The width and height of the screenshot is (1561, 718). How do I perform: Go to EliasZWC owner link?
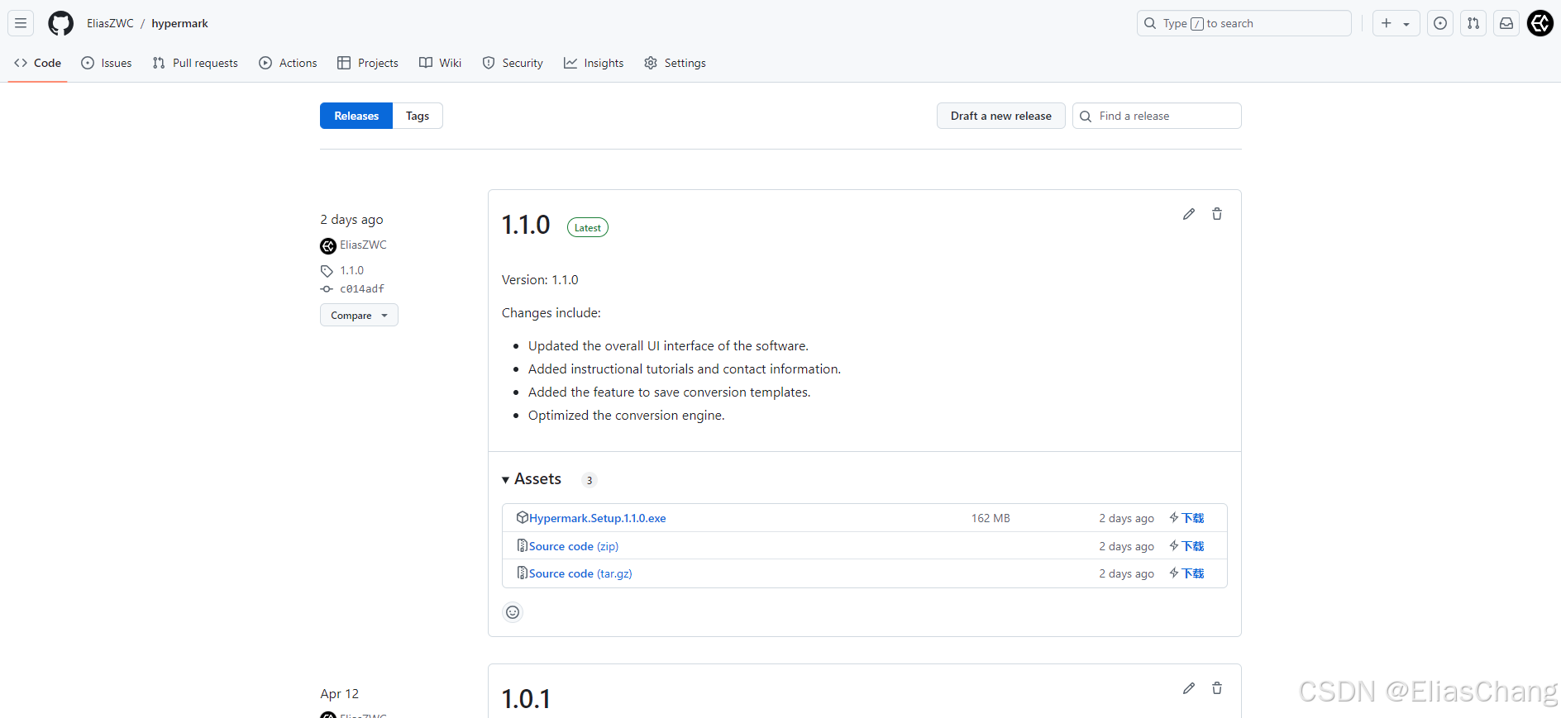[110, 23]
